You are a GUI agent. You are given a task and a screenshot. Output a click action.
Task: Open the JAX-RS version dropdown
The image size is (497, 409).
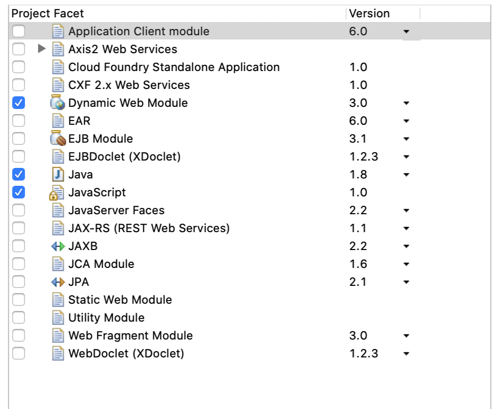pos(406,228)
